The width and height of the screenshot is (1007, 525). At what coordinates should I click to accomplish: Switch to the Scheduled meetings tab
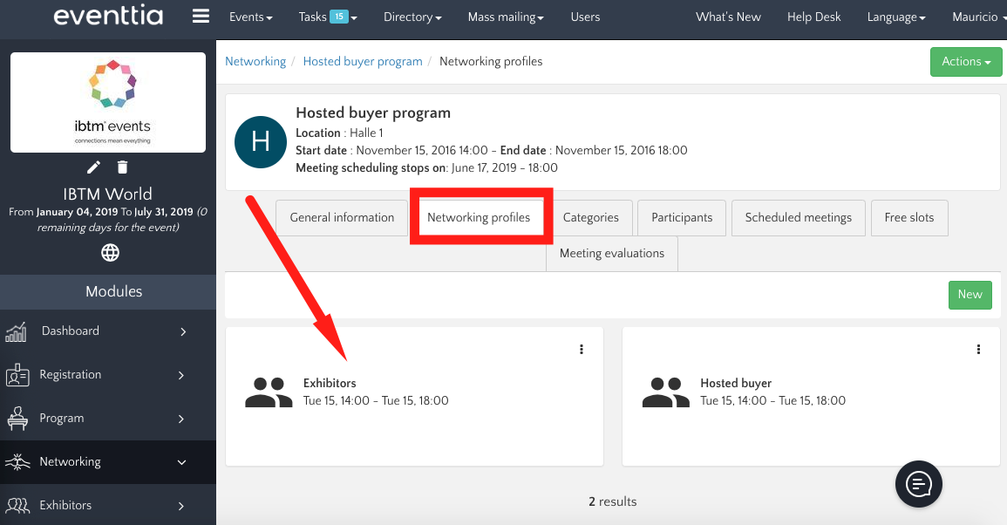click(x=798, y=218)
